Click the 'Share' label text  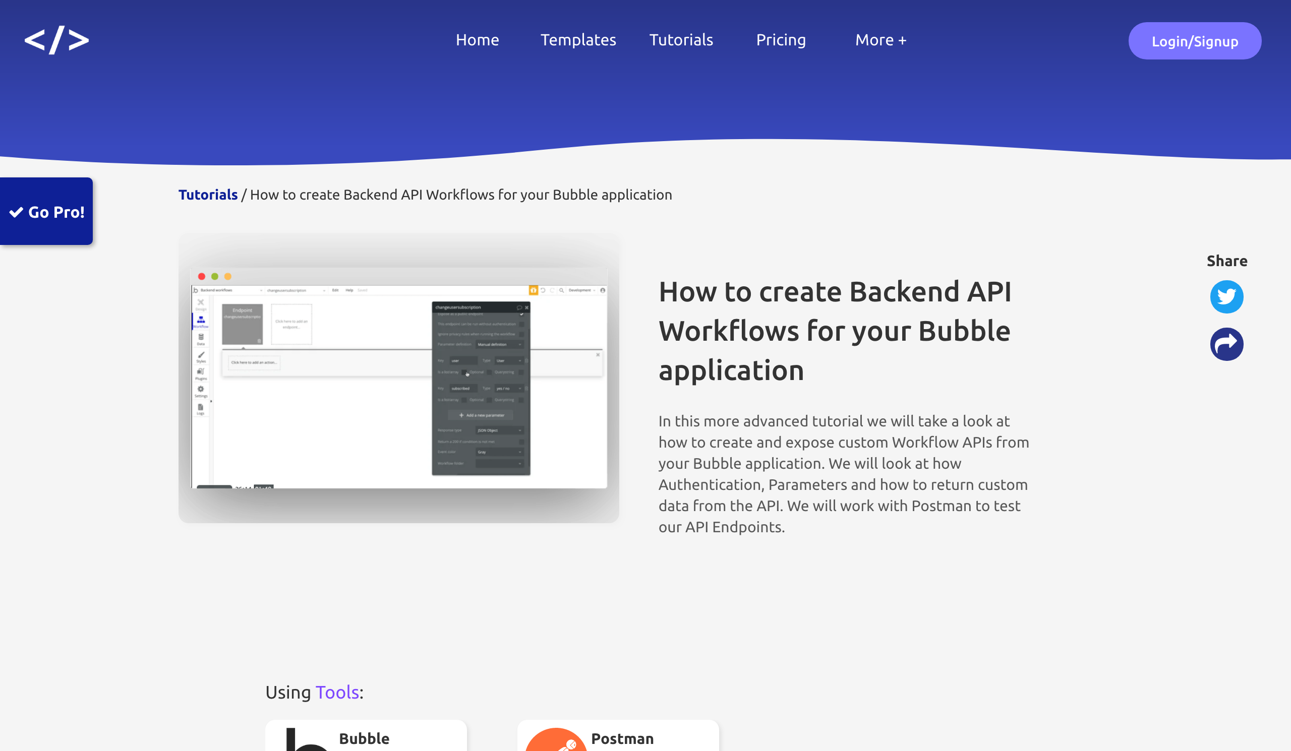click(1227, 261)
